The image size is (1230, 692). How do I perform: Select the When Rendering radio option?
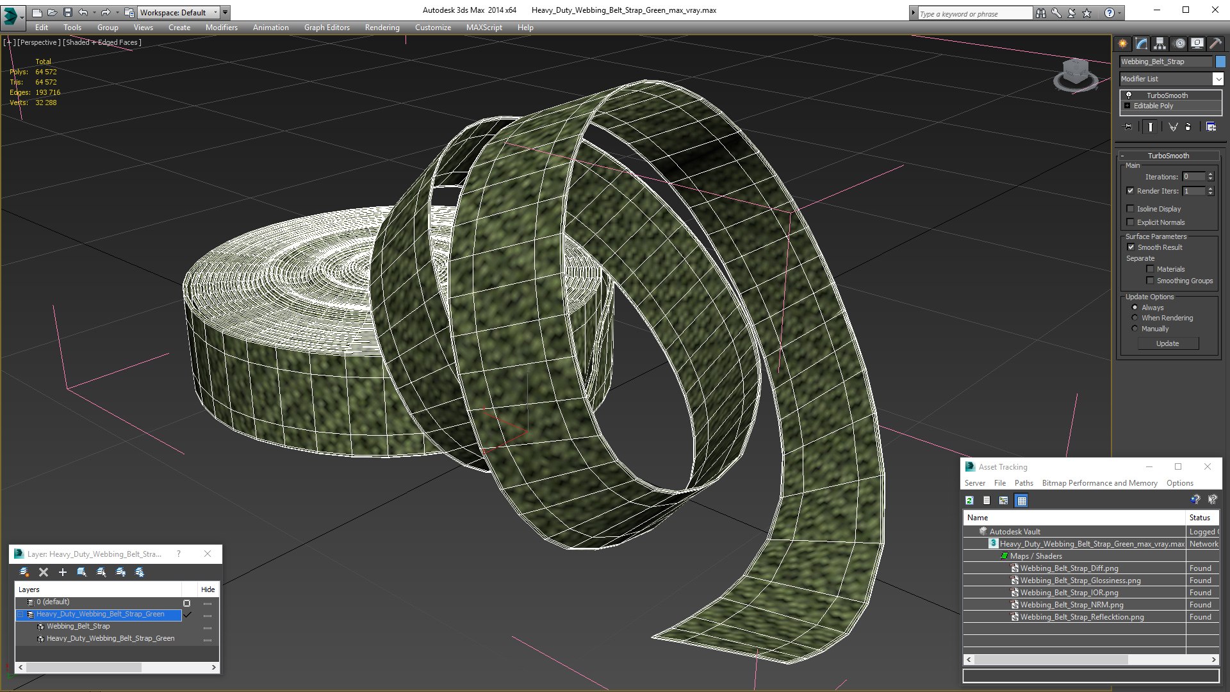(1135, 318)
